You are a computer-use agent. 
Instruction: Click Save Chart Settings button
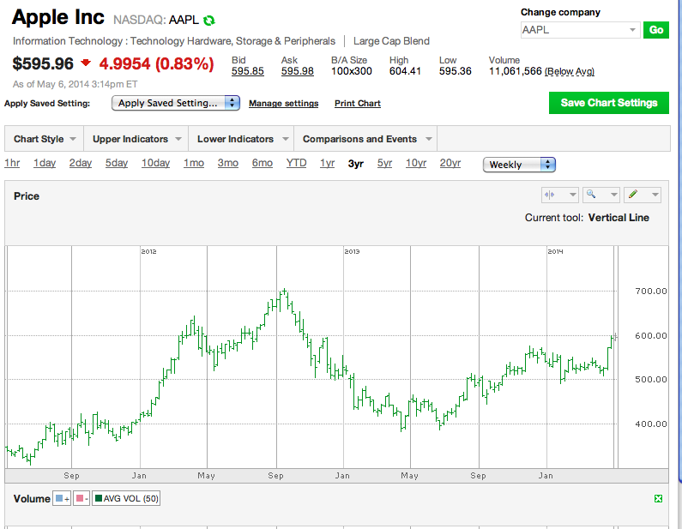click(x=608, y=103)
